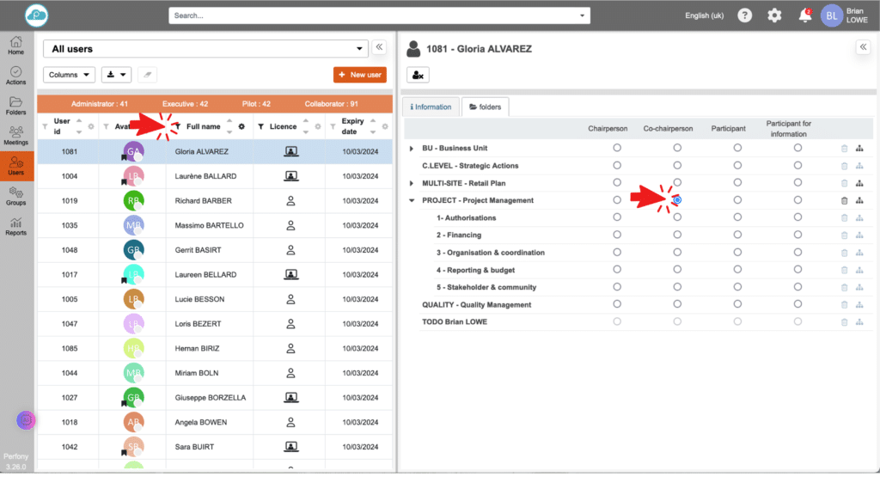Click the remove user icon button
880x495 pixels.
(418, 76)
